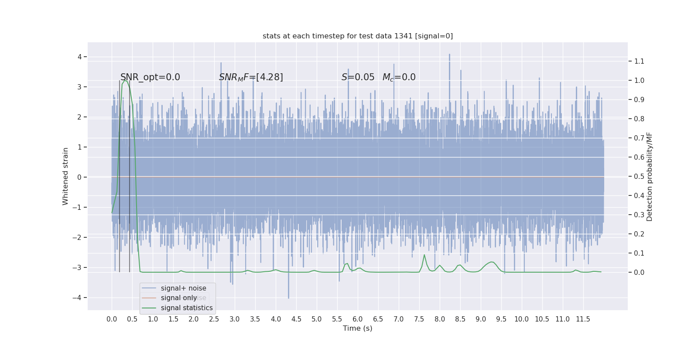Click left y-axis tick label 3
698x349 pixels.
[x=80, y=87]
